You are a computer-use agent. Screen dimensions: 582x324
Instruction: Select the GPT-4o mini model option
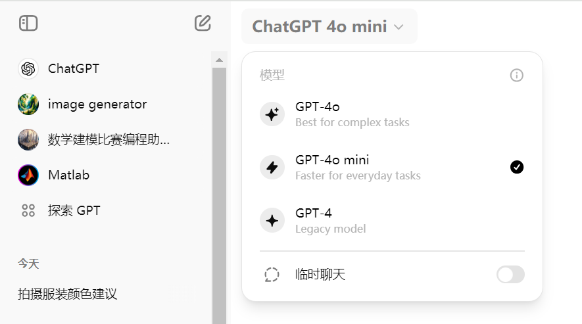pyautogui.click(x=392, y=167)
